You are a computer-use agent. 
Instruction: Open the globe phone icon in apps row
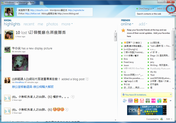point(125,101)
